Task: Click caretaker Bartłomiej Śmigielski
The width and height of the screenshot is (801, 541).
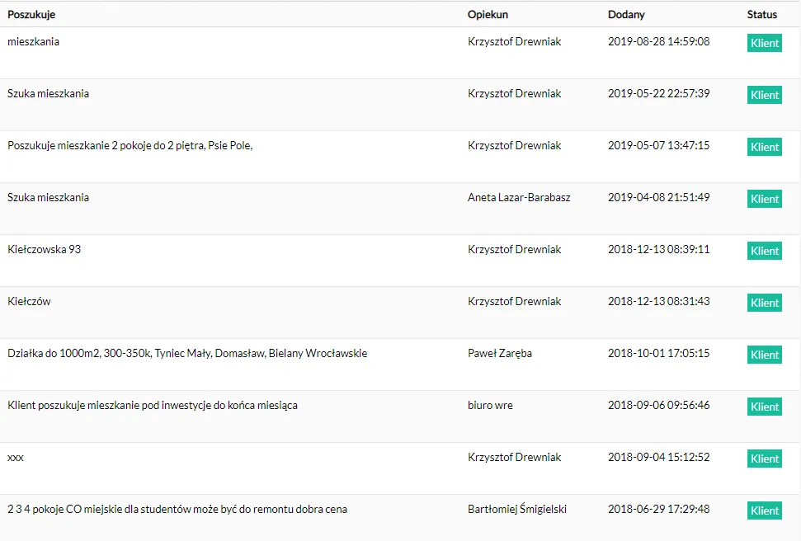Action: coord(517,509)
